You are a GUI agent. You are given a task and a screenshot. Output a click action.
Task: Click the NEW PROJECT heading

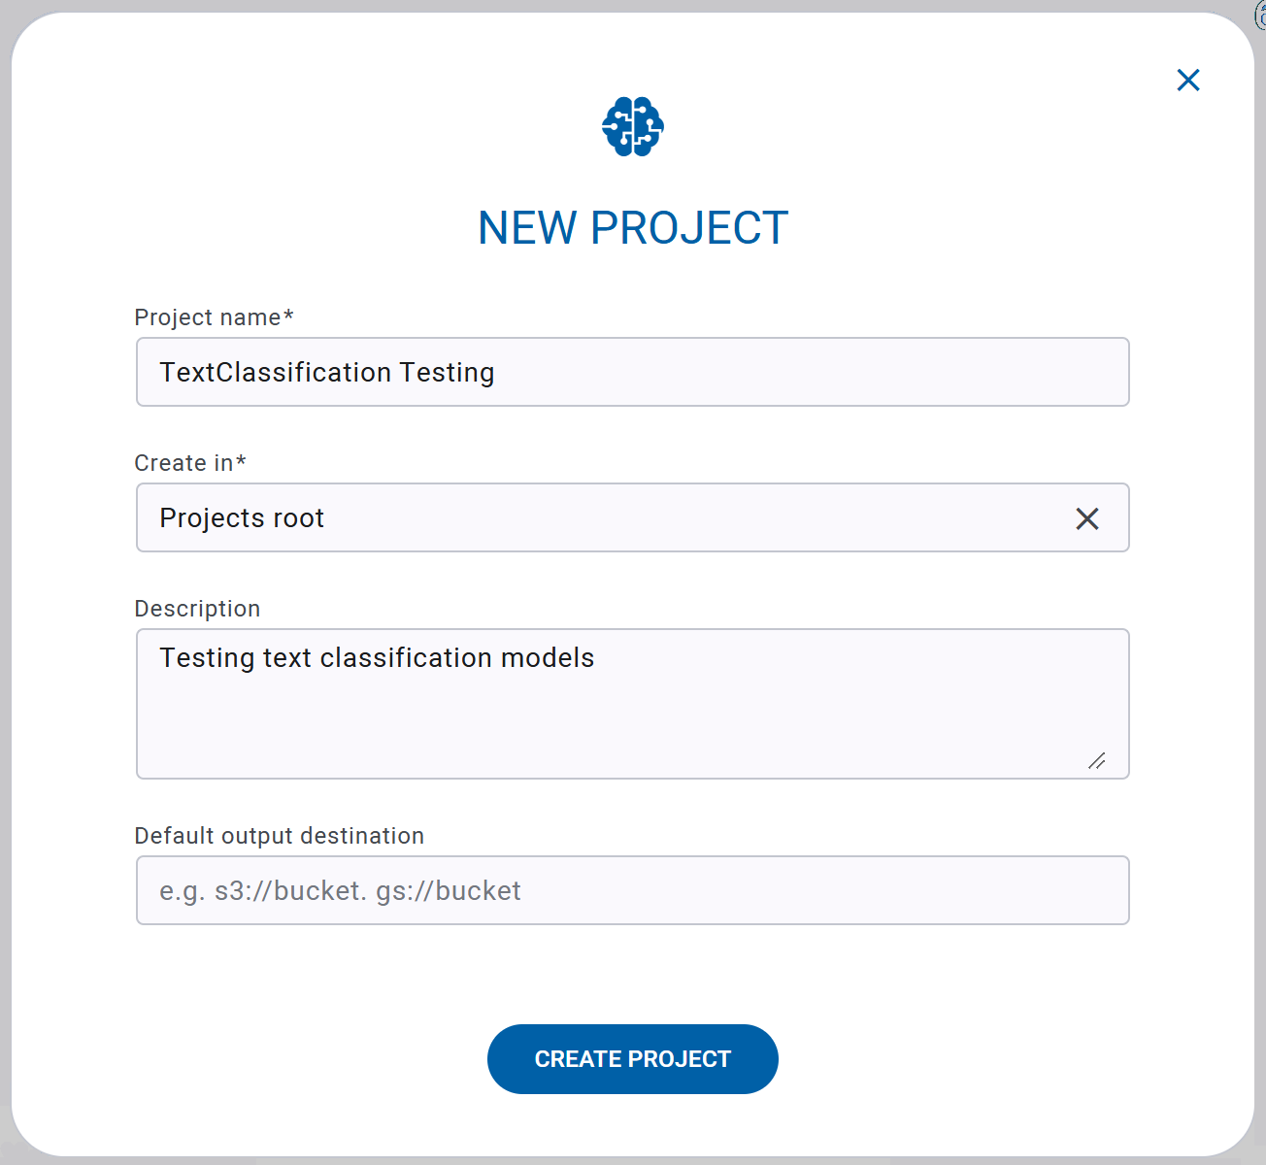[x=632, y=227]
